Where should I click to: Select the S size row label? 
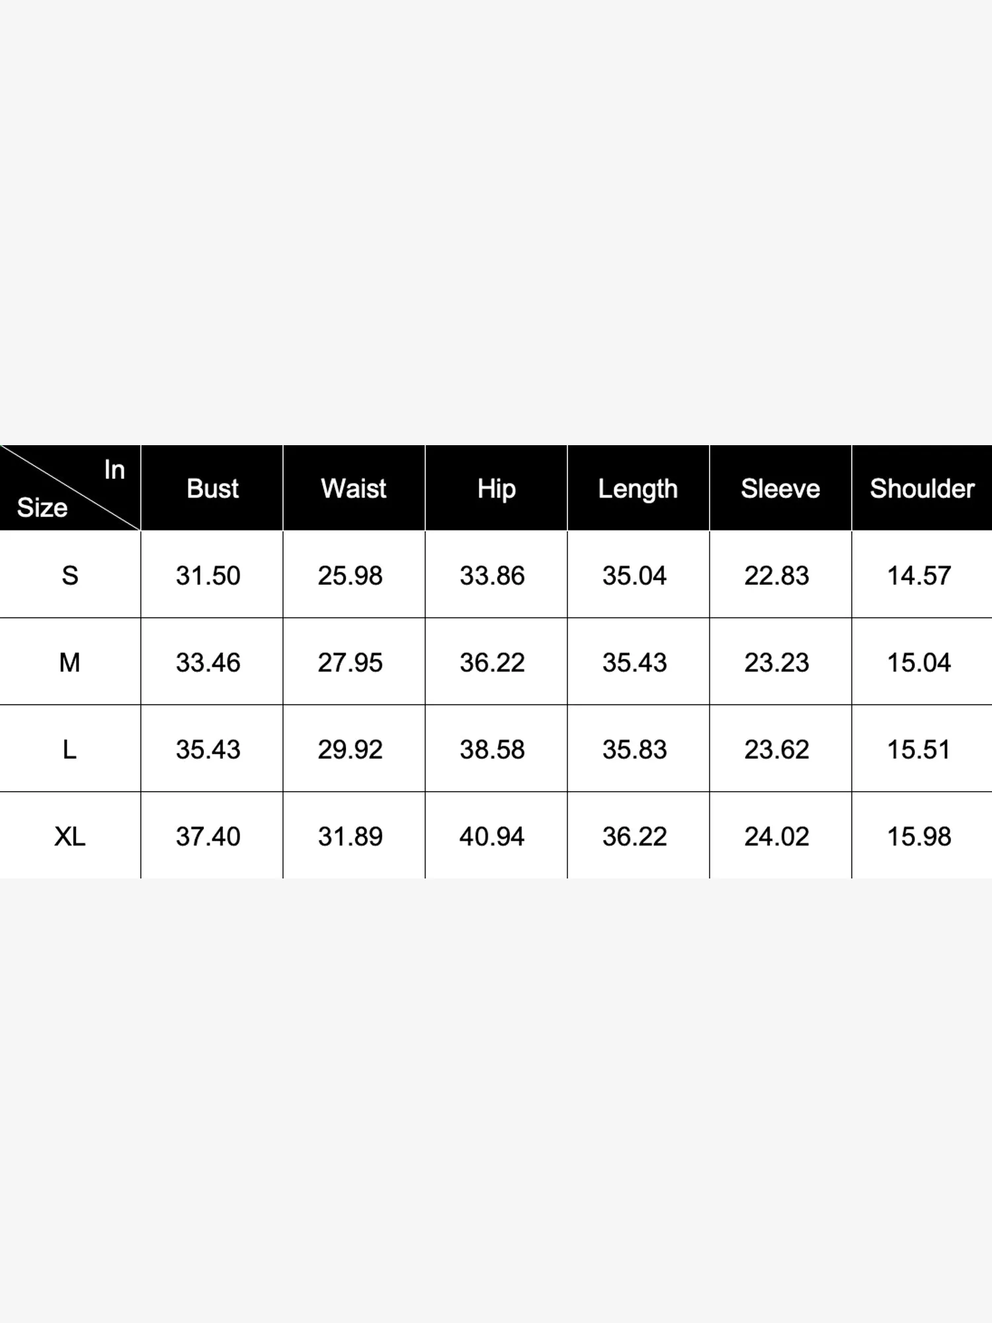click(70, 576)
